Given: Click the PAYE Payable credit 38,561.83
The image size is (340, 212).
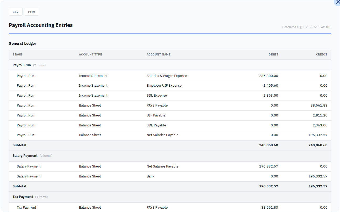Looking at the screenshot, I should pos(319,105).
